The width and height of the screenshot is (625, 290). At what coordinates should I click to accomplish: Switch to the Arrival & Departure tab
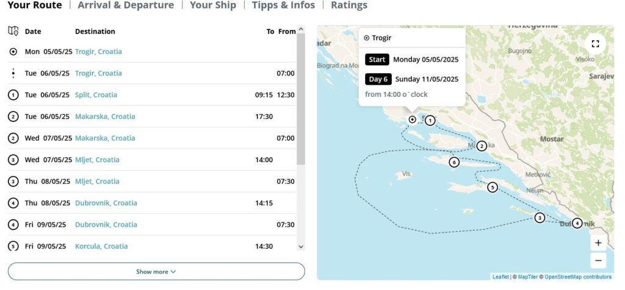point(126,5)
